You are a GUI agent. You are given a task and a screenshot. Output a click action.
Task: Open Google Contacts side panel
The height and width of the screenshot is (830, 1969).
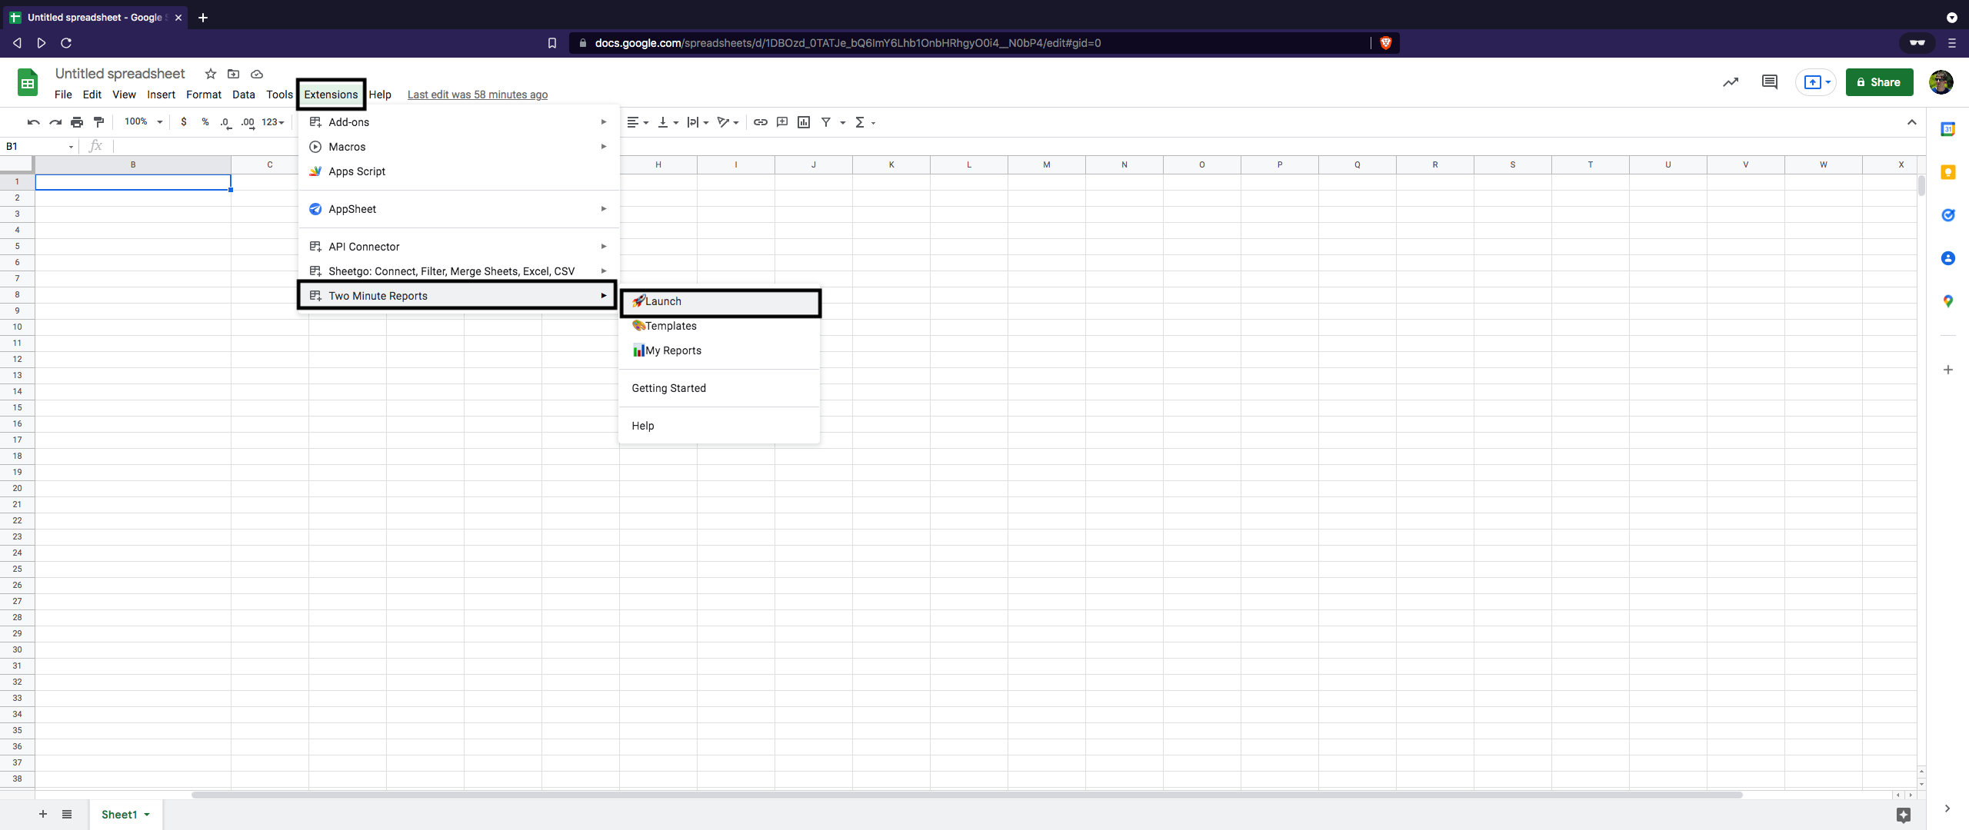1948,258
